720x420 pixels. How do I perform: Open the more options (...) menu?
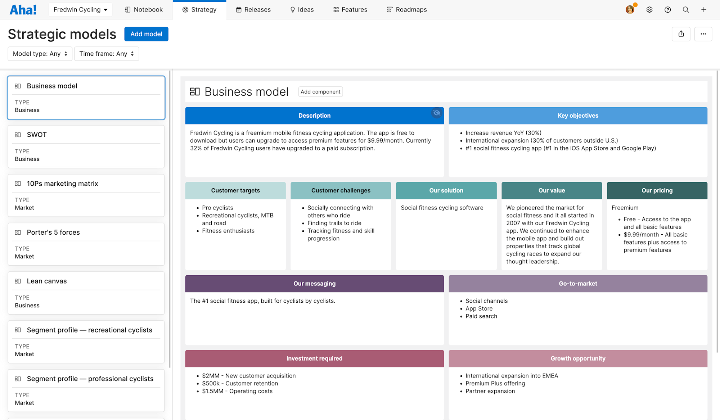(x=703, y=34)
